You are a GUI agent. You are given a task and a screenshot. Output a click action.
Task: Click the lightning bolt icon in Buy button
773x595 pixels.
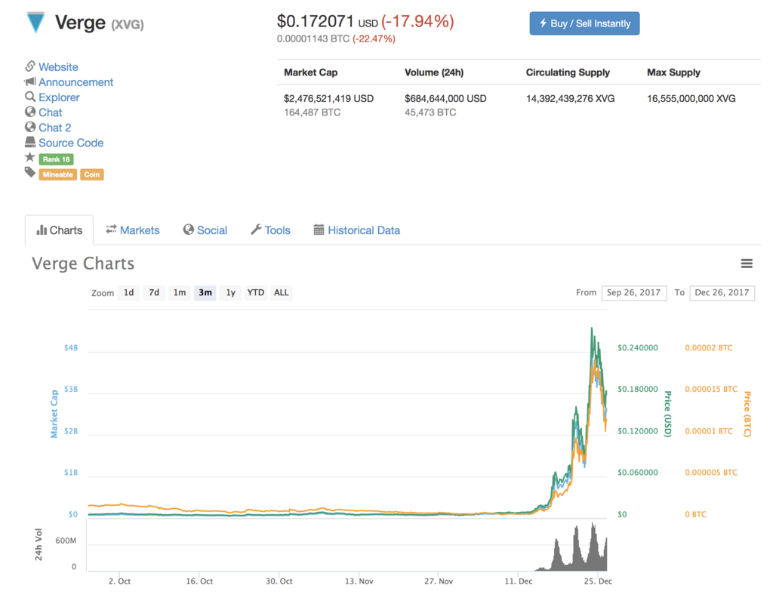point(543,23)
